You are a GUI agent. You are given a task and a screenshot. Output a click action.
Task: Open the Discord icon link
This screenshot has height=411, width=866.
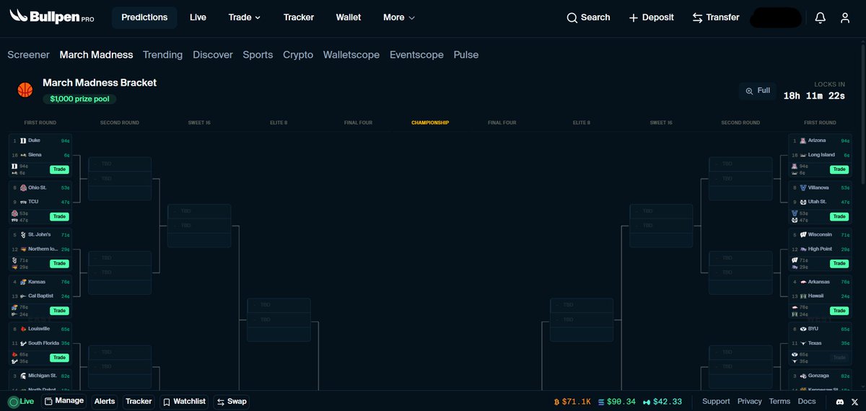pos(840,402)
